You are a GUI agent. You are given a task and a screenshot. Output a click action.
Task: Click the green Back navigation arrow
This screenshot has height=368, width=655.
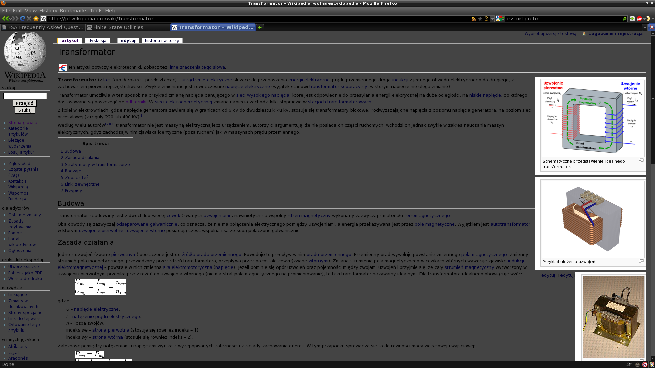(x=5, y=19)
